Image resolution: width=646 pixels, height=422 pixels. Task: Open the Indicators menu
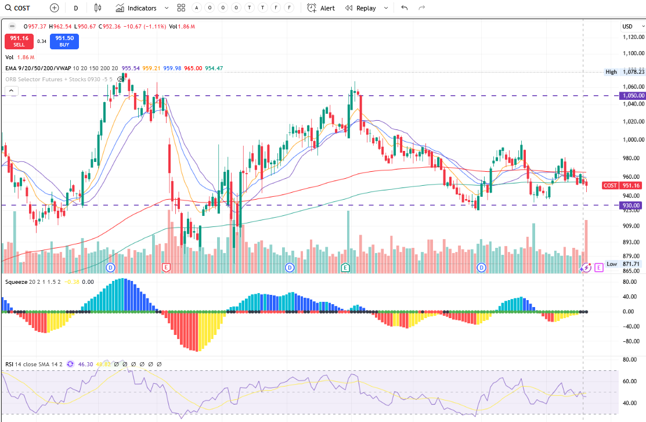point(136,8)
